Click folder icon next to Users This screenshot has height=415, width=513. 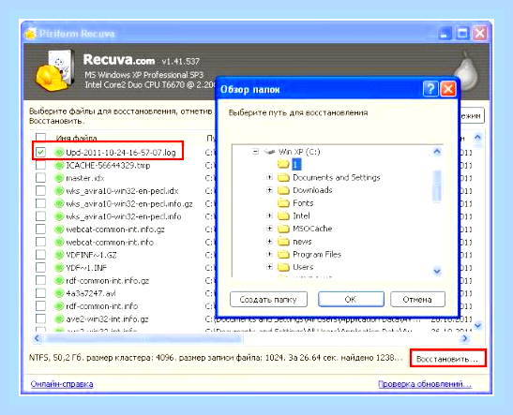(x=283, y=267)
